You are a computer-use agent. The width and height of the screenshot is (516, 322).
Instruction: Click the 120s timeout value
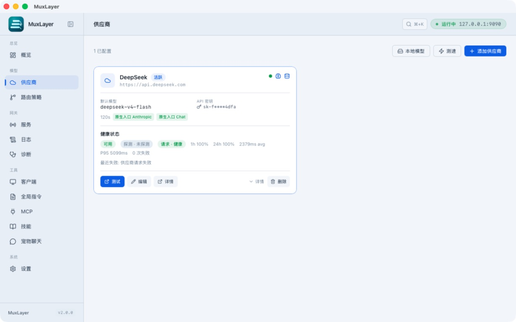coord(105,117)
